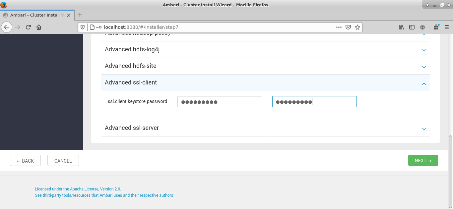Click the browser reload icon

click(x=28, y=27)
